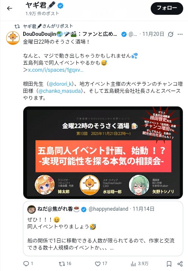Open the @chanko_masuda mention
This screenshot has height=271, width=188.
click(x=59, y=91)
